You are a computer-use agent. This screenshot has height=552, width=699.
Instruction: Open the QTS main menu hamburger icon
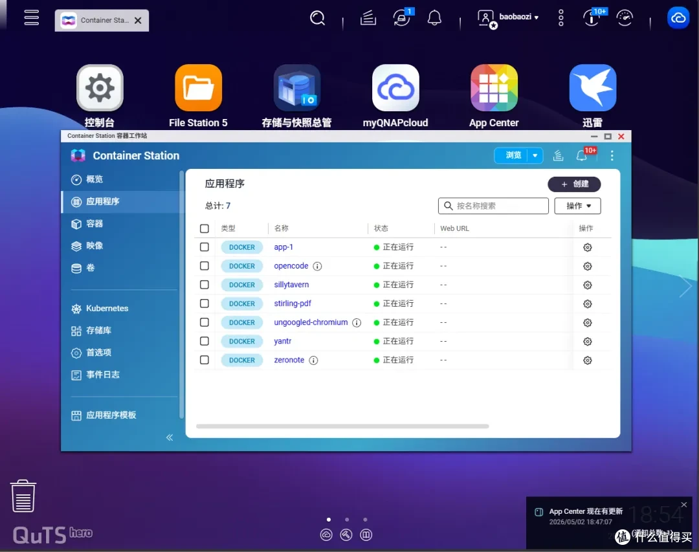31,17
